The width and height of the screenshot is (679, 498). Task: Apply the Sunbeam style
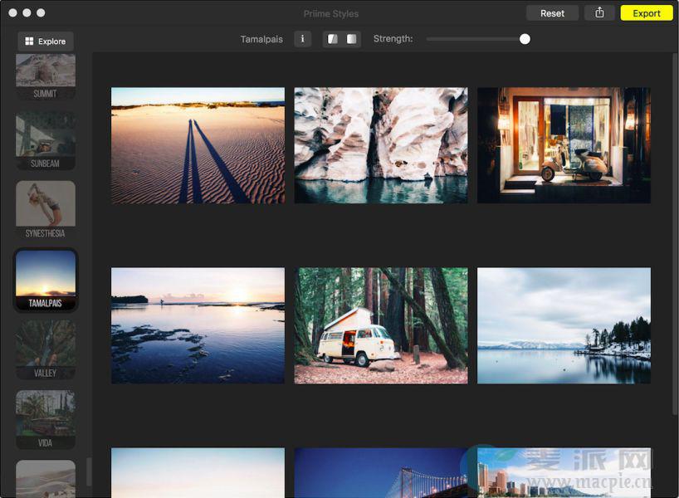[x=46, y=140]
